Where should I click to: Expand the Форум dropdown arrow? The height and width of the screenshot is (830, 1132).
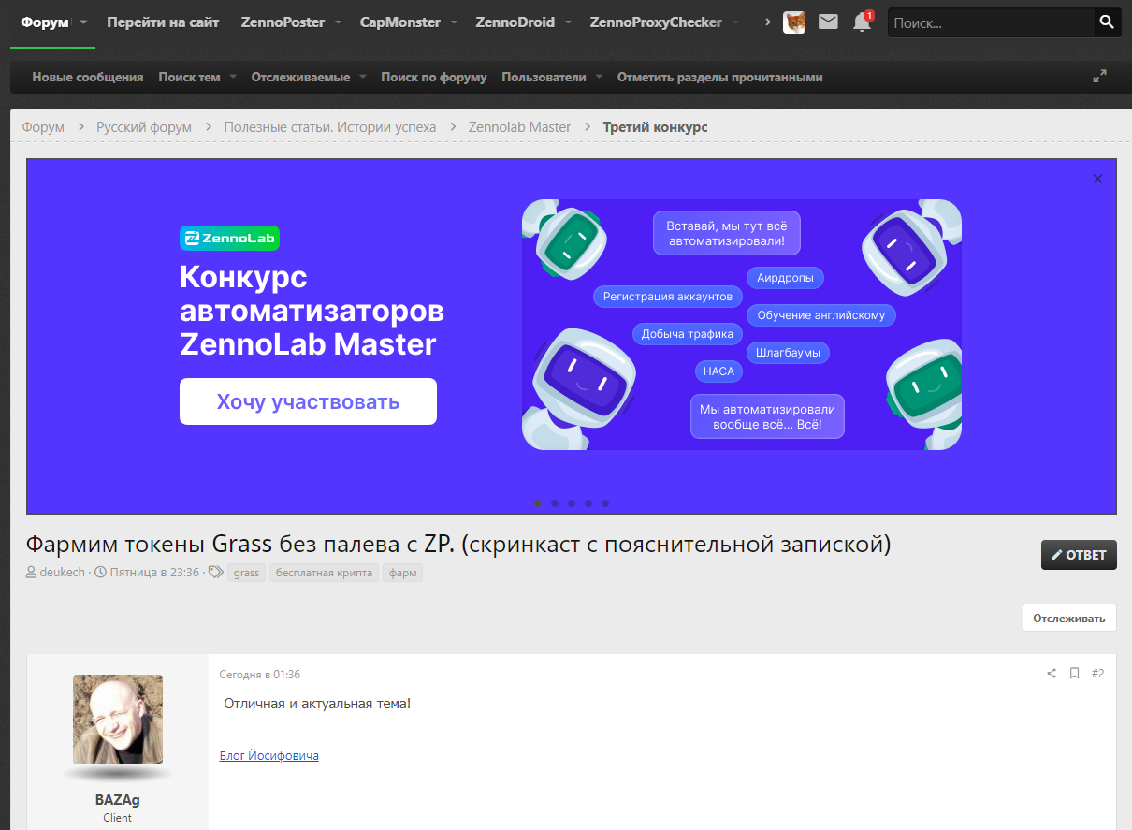83,22
